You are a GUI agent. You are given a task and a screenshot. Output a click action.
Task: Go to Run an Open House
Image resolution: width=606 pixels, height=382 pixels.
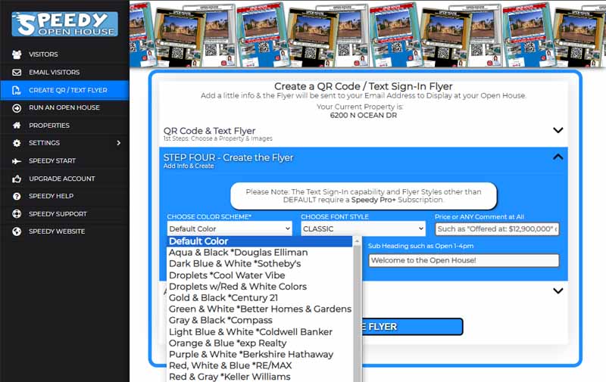pyautogui.click(x=65, y=107)
